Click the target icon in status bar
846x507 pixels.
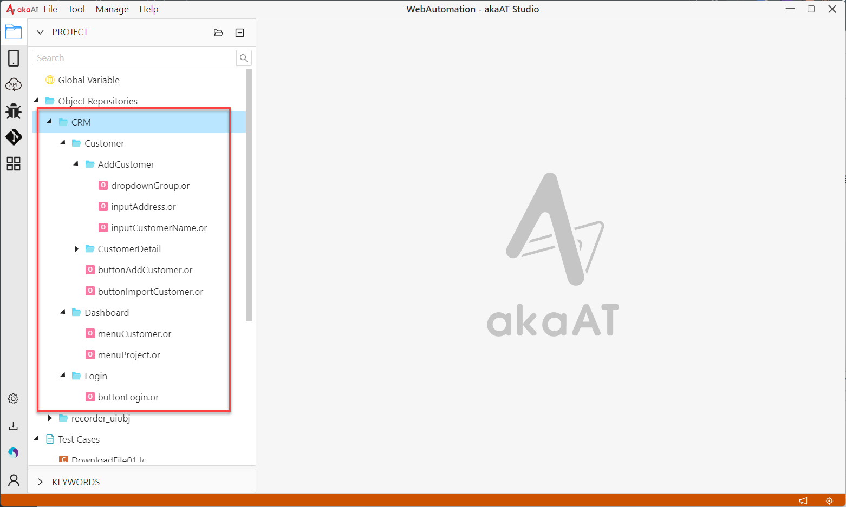coord(829,501)
